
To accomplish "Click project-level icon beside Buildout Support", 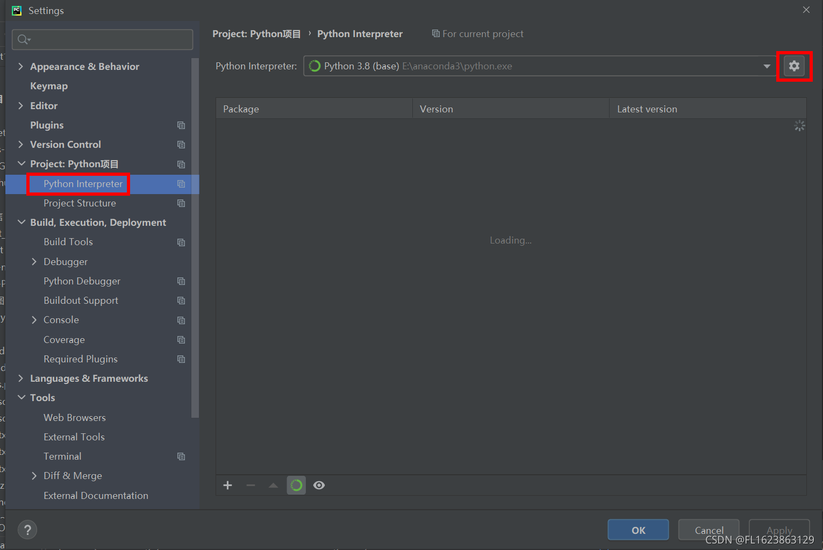I will 181,301.
